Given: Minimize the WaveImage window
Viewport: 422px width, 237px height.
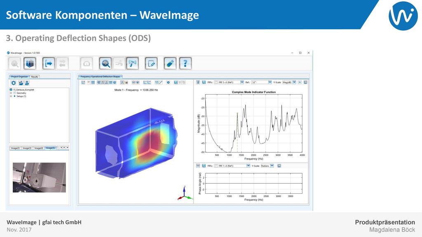Looking at the screenshot, I should tap(292, 53).
